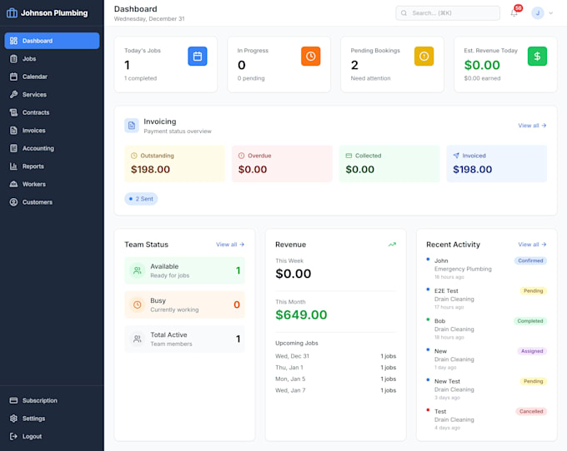Click the blue calendar icon on Today's Jobs

point(198,57)
